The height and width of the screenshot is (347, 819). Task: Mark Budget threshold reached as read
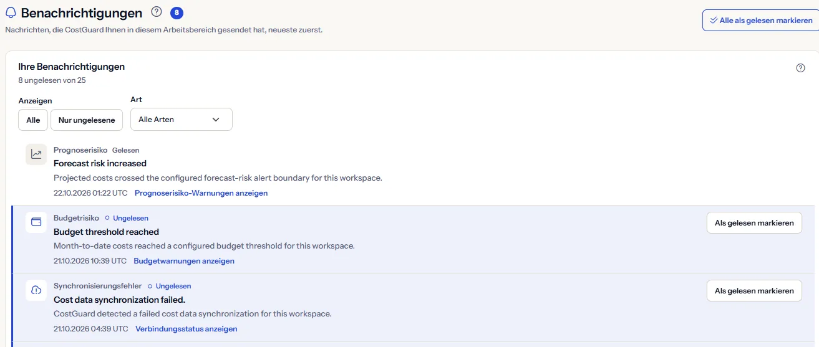[754, 223]
